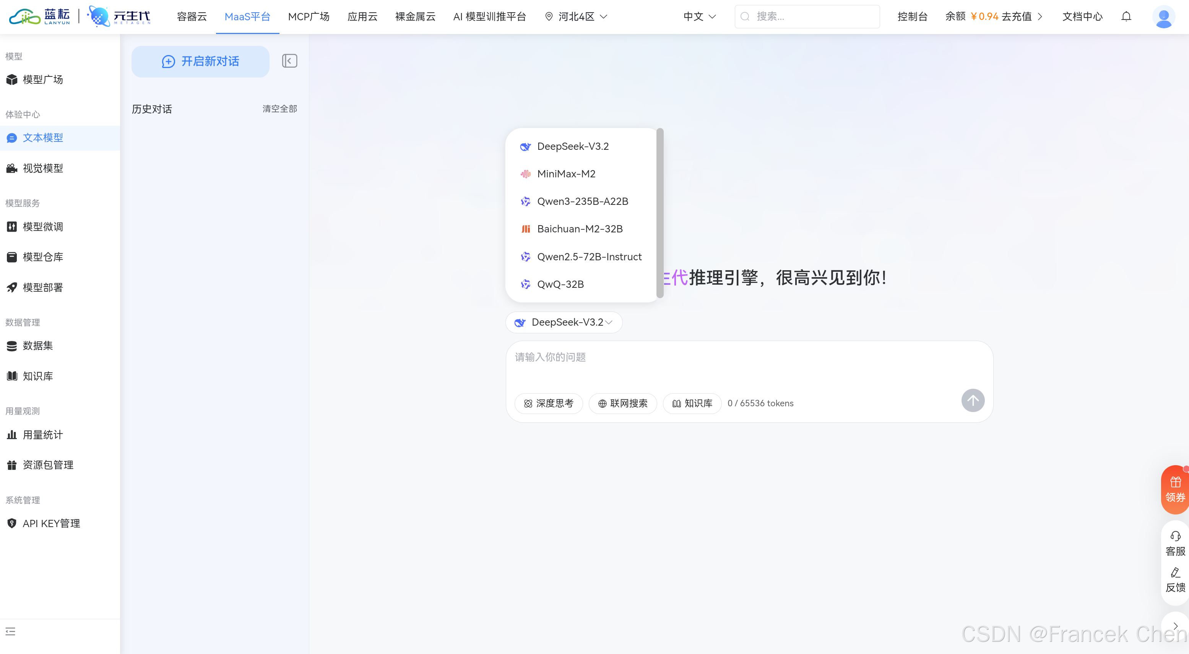
Task: Toggle 联网搜索 web search
Action: pyautogui.click(x=623, y=403)
